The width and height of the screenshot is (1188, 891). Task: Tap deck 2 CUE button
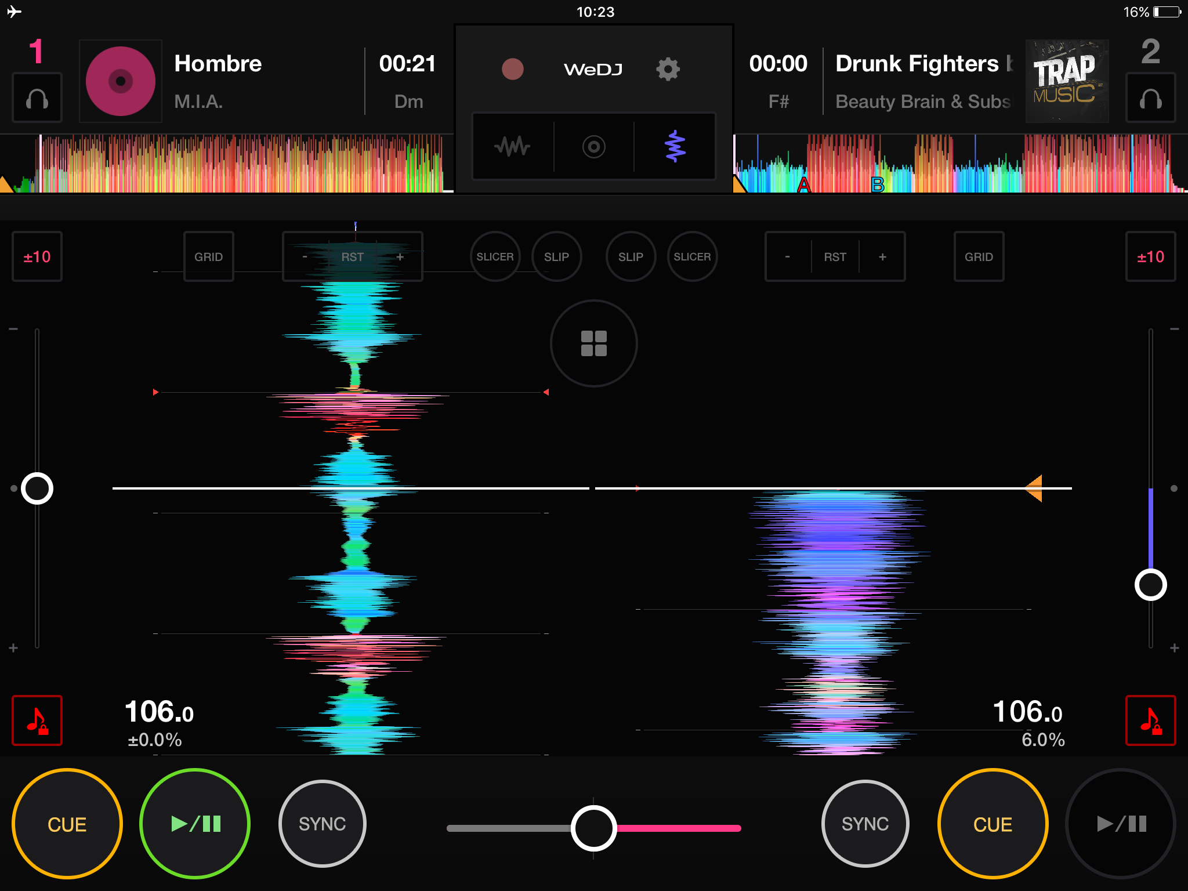pyautogui.click(x=993, y=824)
